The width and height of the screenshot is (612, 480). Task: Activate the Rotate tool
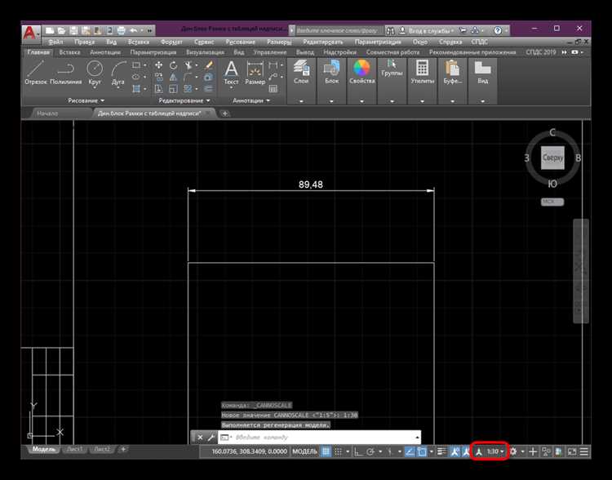pyautogui.click(x=173, y=64)
